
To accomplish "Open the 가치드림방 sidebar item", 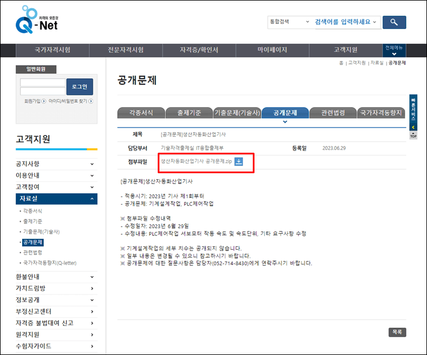I will (56, 288).
